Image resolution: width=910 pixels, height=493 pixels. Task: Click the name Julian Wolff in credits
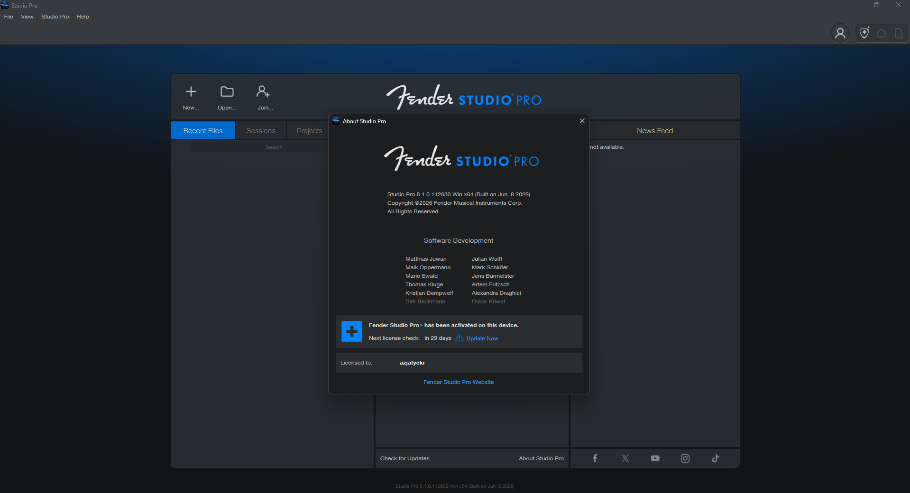point(487,259)
